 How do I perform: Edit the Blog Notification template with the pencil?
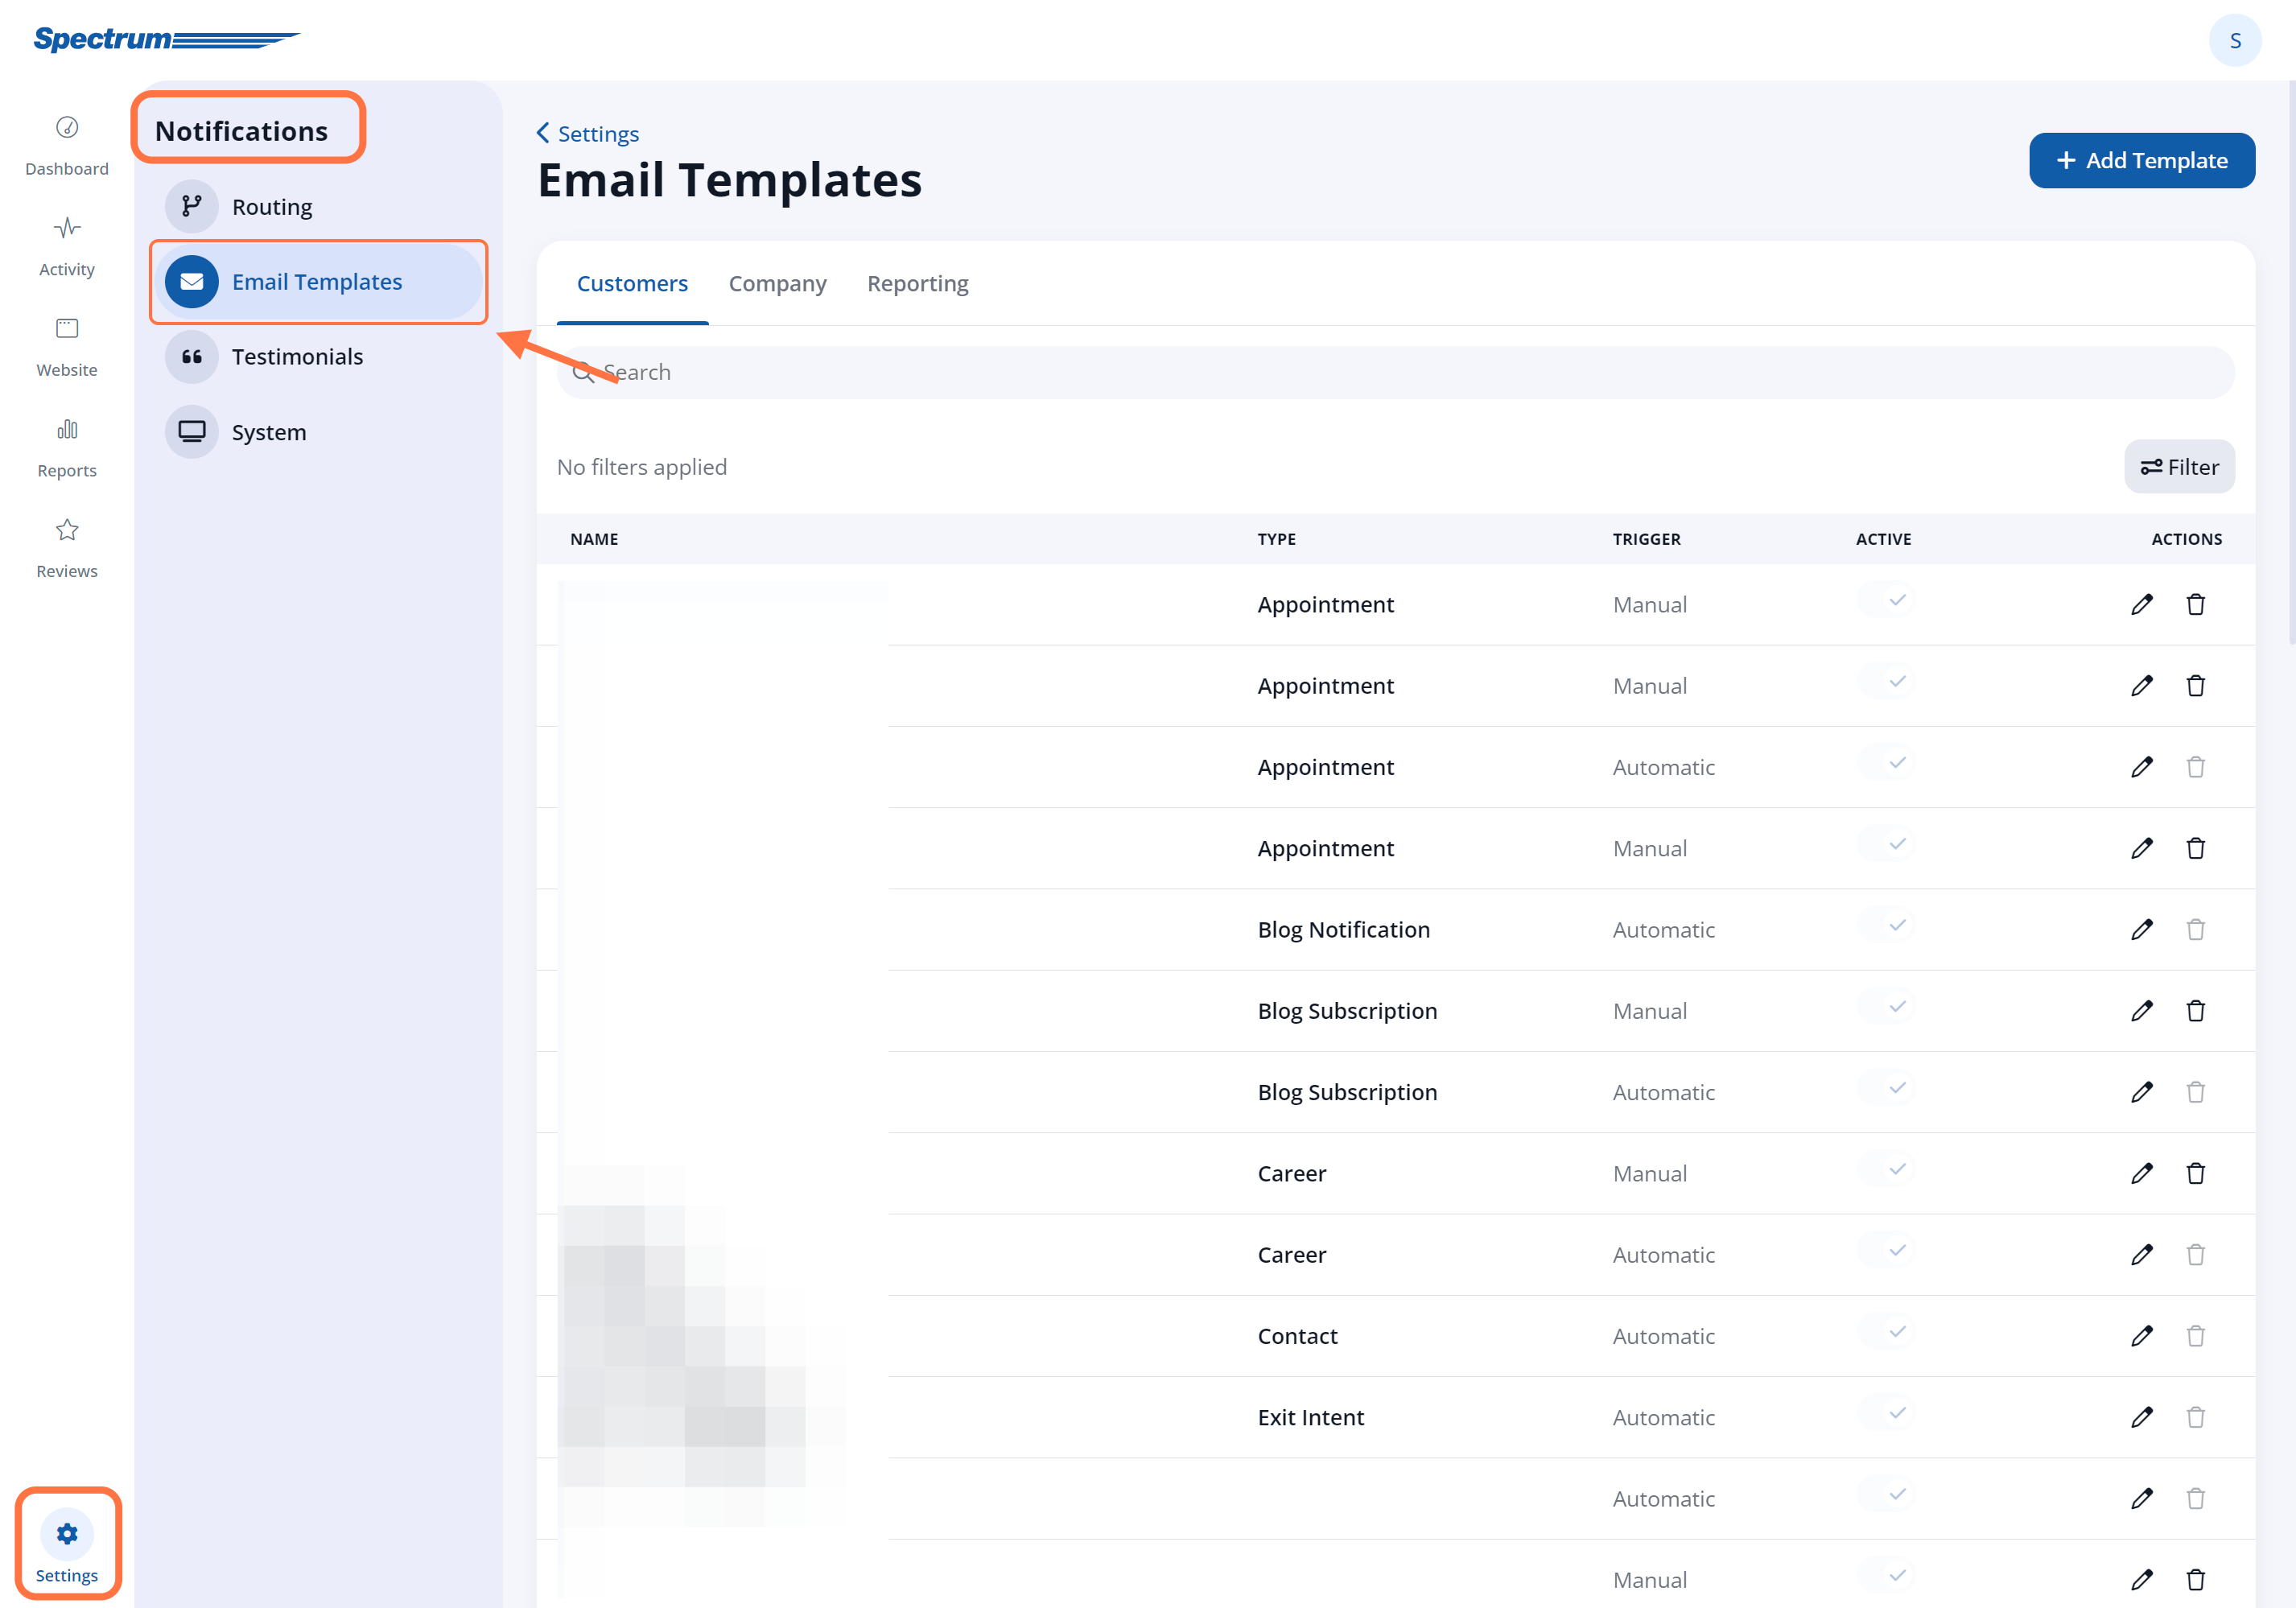click(x=2142, y=929)
